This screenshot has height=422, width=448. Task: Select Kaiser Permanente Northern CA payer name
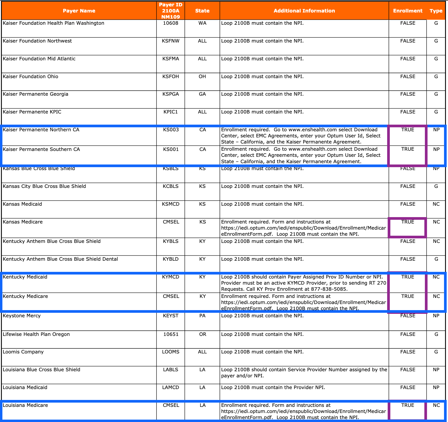click(x=41, y=130)
